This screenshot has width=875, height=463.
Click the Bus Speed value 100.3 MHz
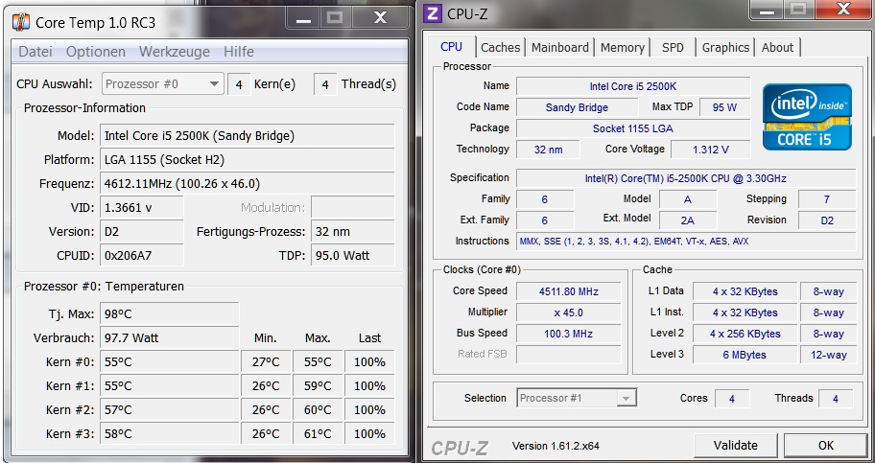[x=569, y=335]
